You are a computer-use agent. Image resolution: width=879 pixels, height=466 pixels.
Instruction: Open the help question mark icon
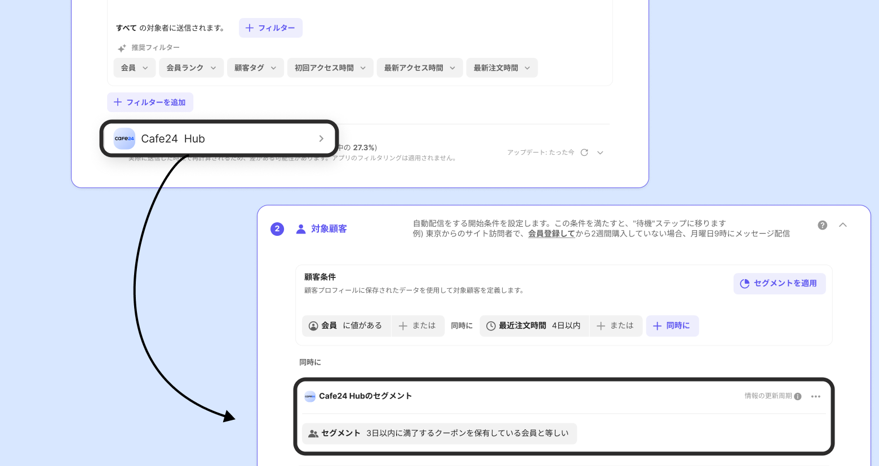coord(823,225)
